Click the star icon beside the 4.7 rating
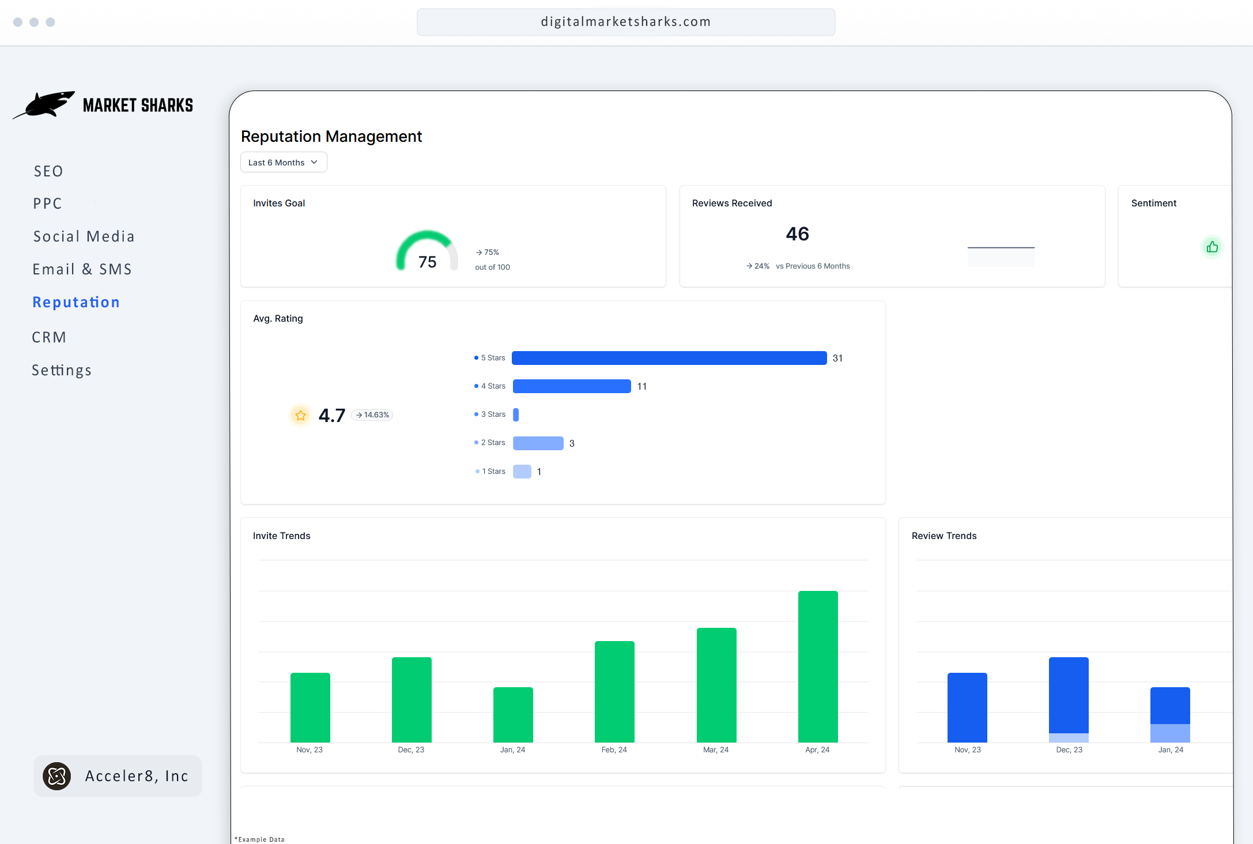Screen dimensions: 1253x844 click(x=300, y=415)
